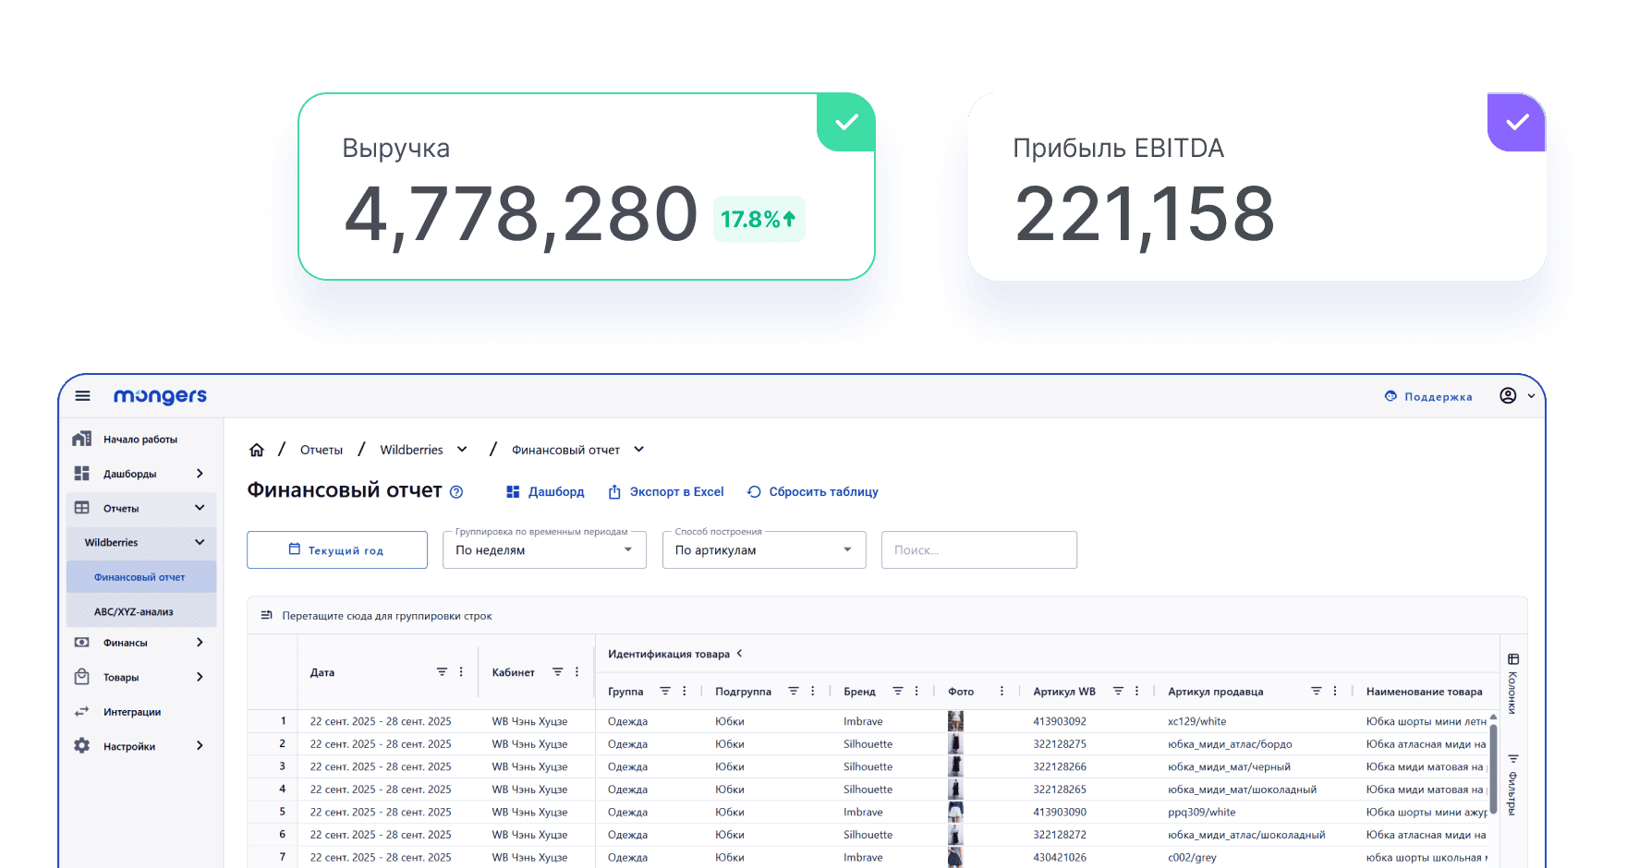This screenshot has width=1639, height=868.
Task: Click the home breadcrumb icon
Action: [x=257, y=450]
